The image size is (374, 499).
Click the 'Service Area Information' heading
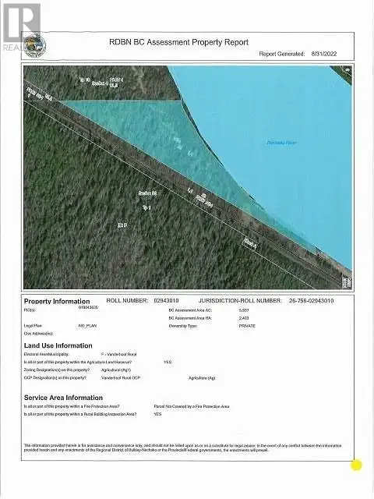(63, 398)
